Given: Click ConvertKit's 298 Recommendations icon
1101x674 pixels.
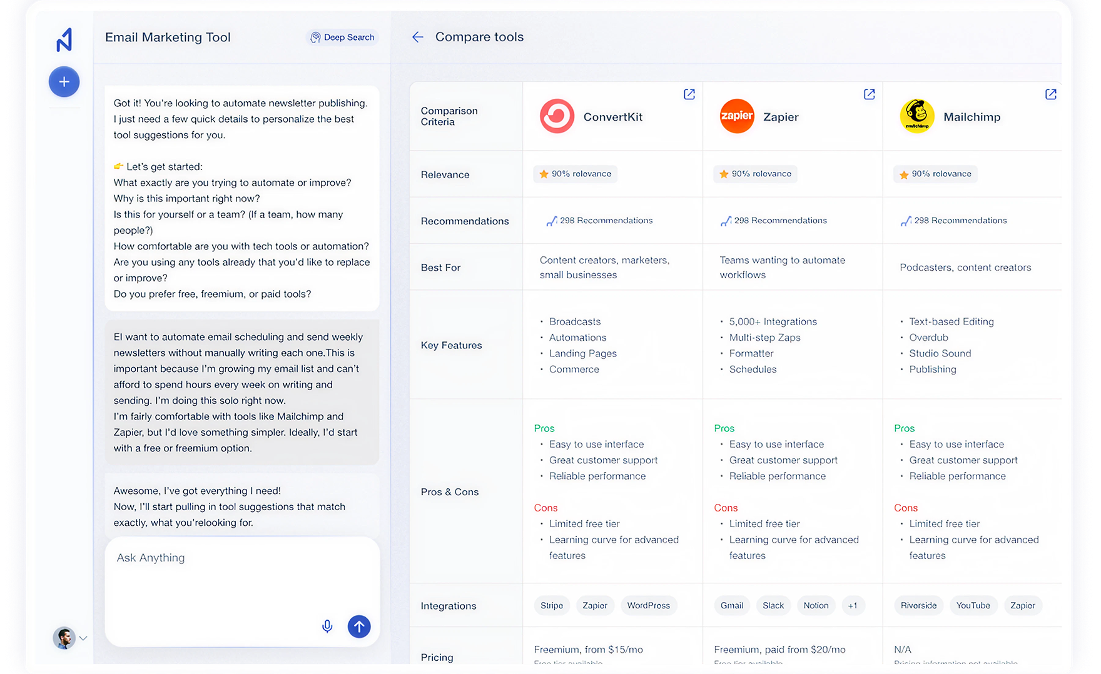Looking at the screenshot, I should tap(552, 221).
